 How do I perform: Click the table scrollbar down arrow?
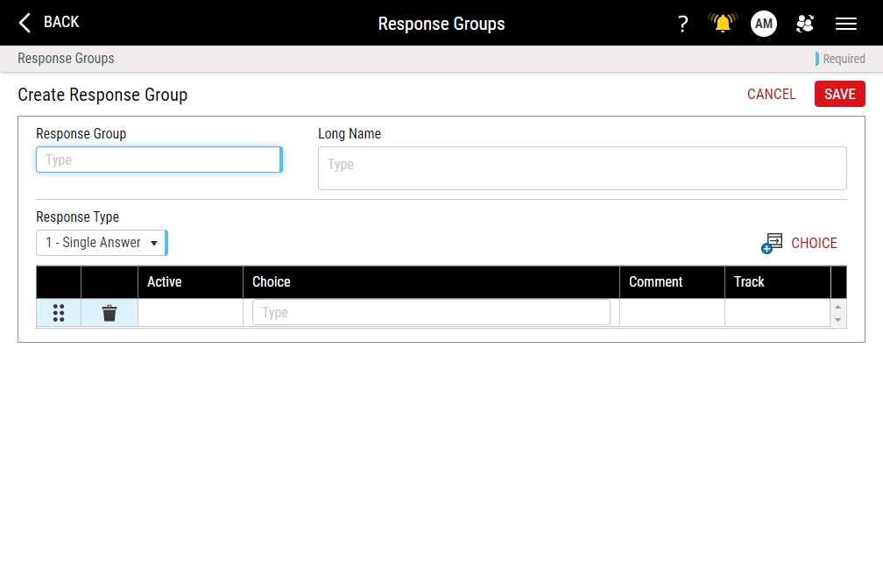coord(838,320)
